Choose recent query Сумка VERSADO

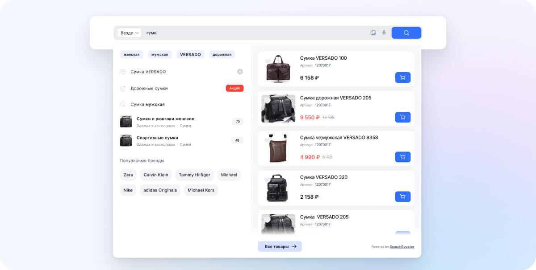pyautogui.click(x=148, y=72)
